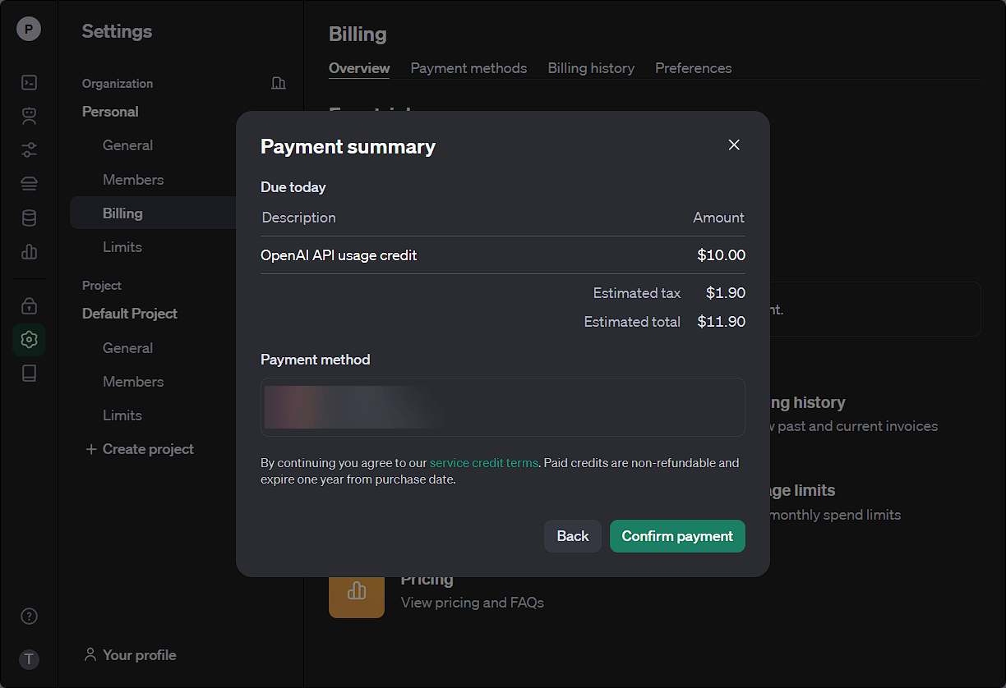
Task: Close the Payment summary dialog
Action: click(734, 144)
